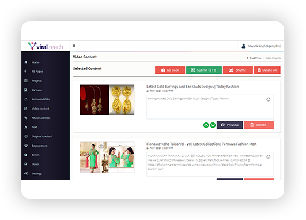The height and width of the screenshot is (220, 306).
Task: Click the '24 Nov 2017 10:30 AM' date
Action: (160, 148)
